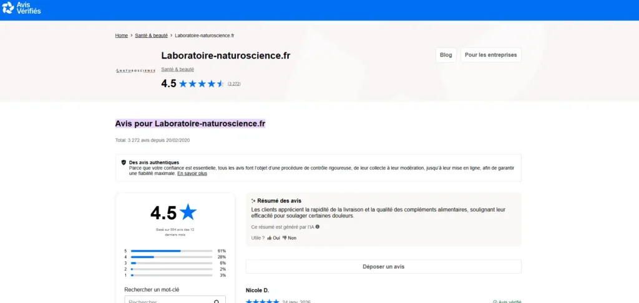Open the (3 272) review count link

234,83
